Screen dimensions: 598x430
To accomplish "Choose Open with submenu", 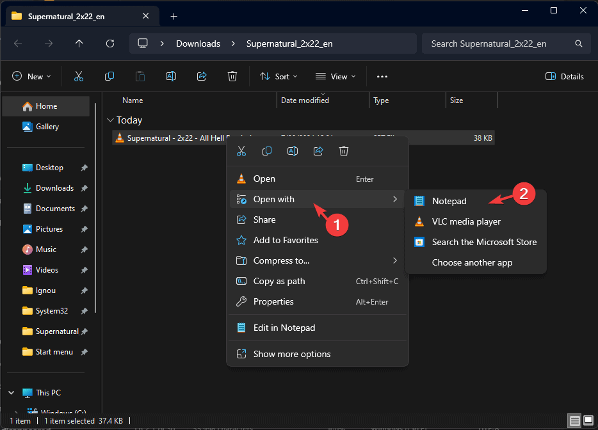I will pos(318,200).
